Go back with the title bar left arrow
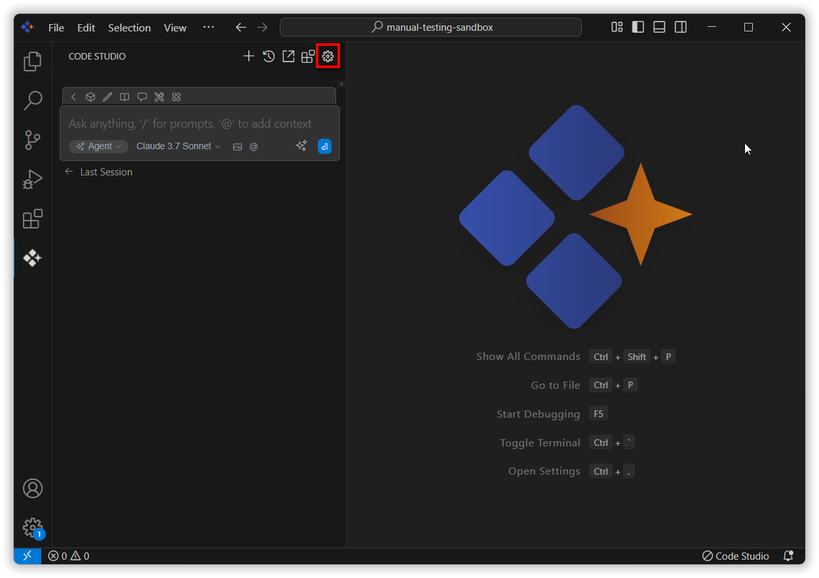 click(x=241, y=27)
